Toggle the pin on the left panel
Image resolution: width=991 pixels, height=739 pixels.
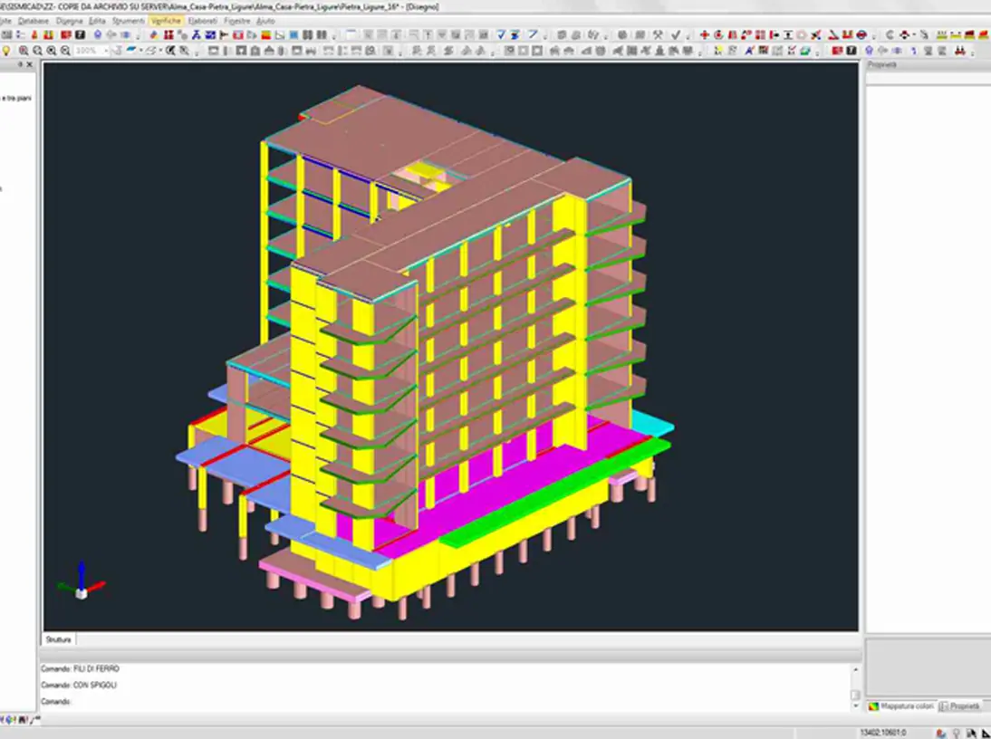click(x=18, y=65)
